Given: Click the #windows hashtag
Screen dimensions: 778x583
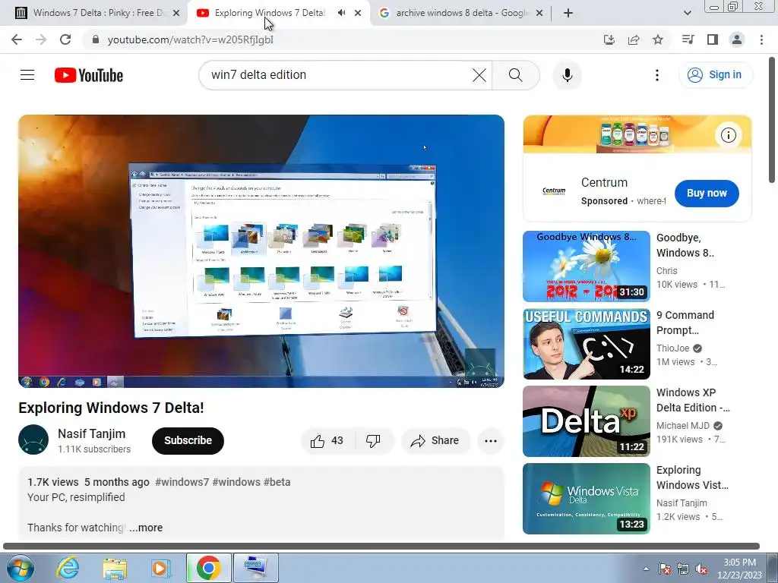Looking at the screenshot, I should [236, 482].
